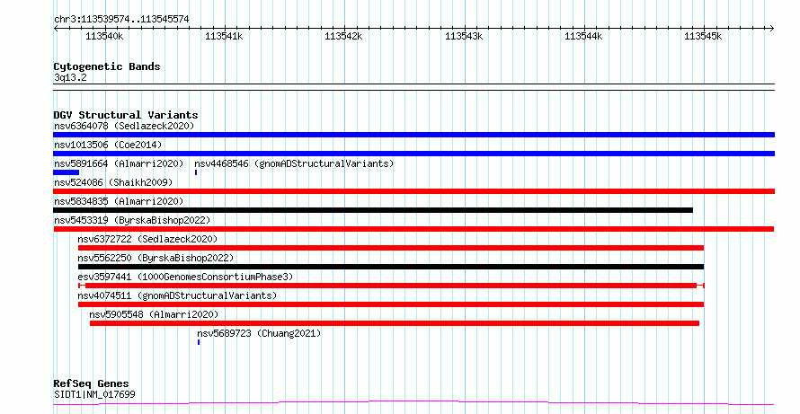Click the DGV Structural Variants track title
The image size is (800, 414).
(x=126, y=115)
